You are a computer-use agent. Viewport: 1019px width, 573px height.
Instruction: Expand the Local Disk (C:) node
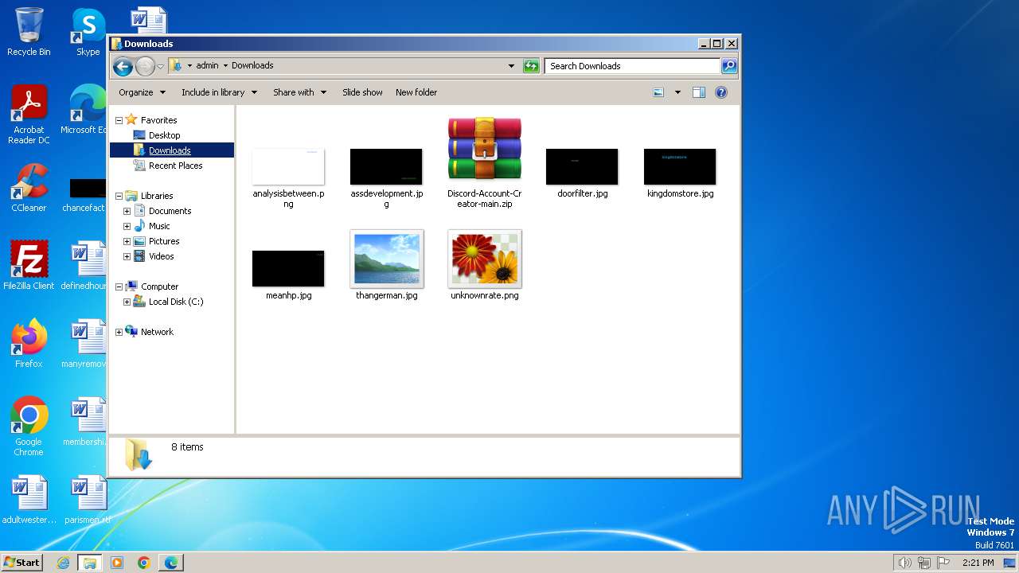127,302
